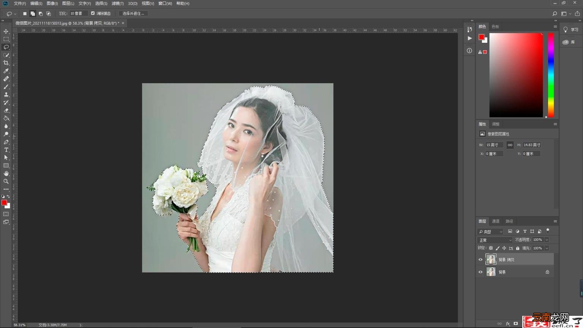Add a layer mask button
Image resolution: width=583 pixels, height=328 pixels.
click(515, 324)
